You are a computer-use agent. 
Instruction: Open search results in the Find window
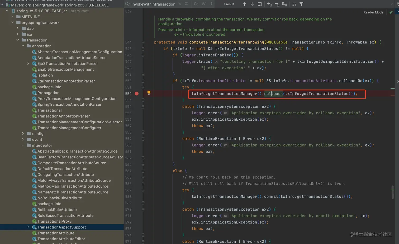[x=260, y=4]
